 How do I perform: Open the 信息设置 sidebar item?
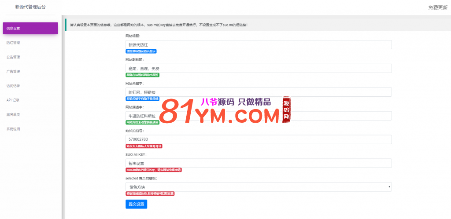(30, 28)
